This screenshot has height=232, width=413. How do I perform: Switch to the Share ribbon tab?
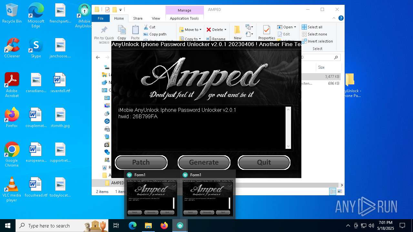[x=138, y=18]
